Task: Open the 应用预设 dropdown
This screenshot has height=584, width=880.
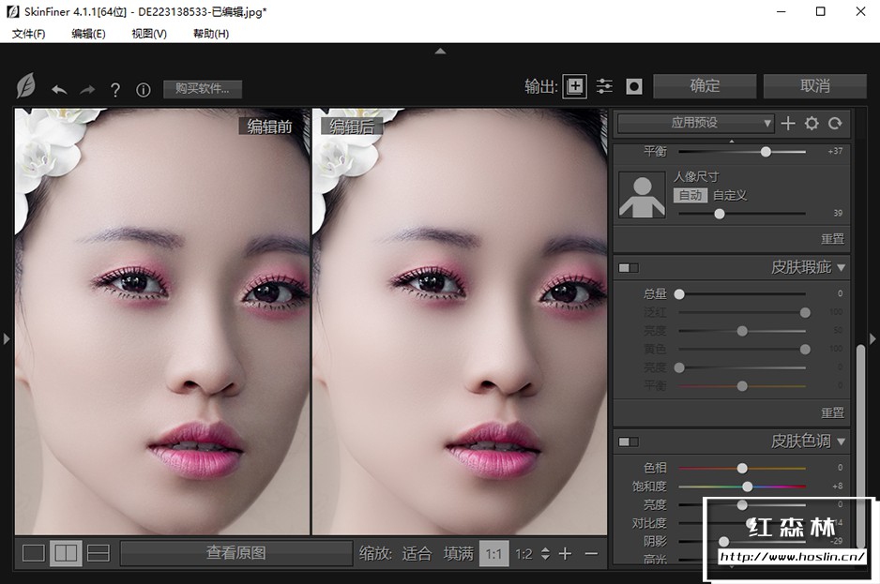Action: pos(695,123)
